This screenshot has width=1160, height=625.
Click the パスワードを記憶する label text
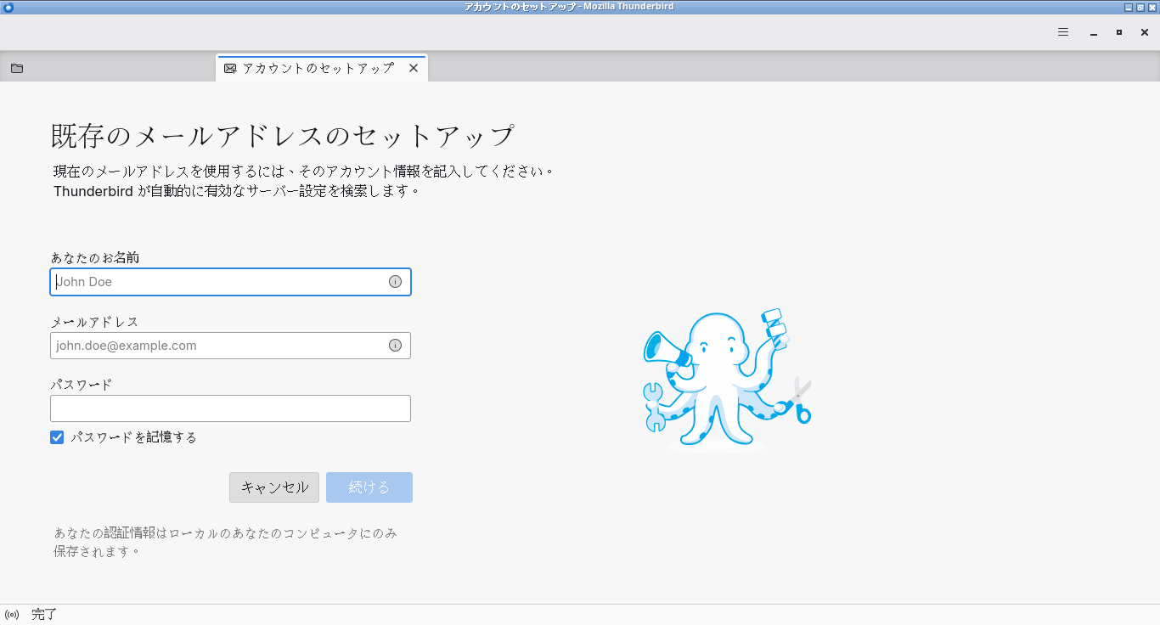pyautogui.click(x=134, y=437)
